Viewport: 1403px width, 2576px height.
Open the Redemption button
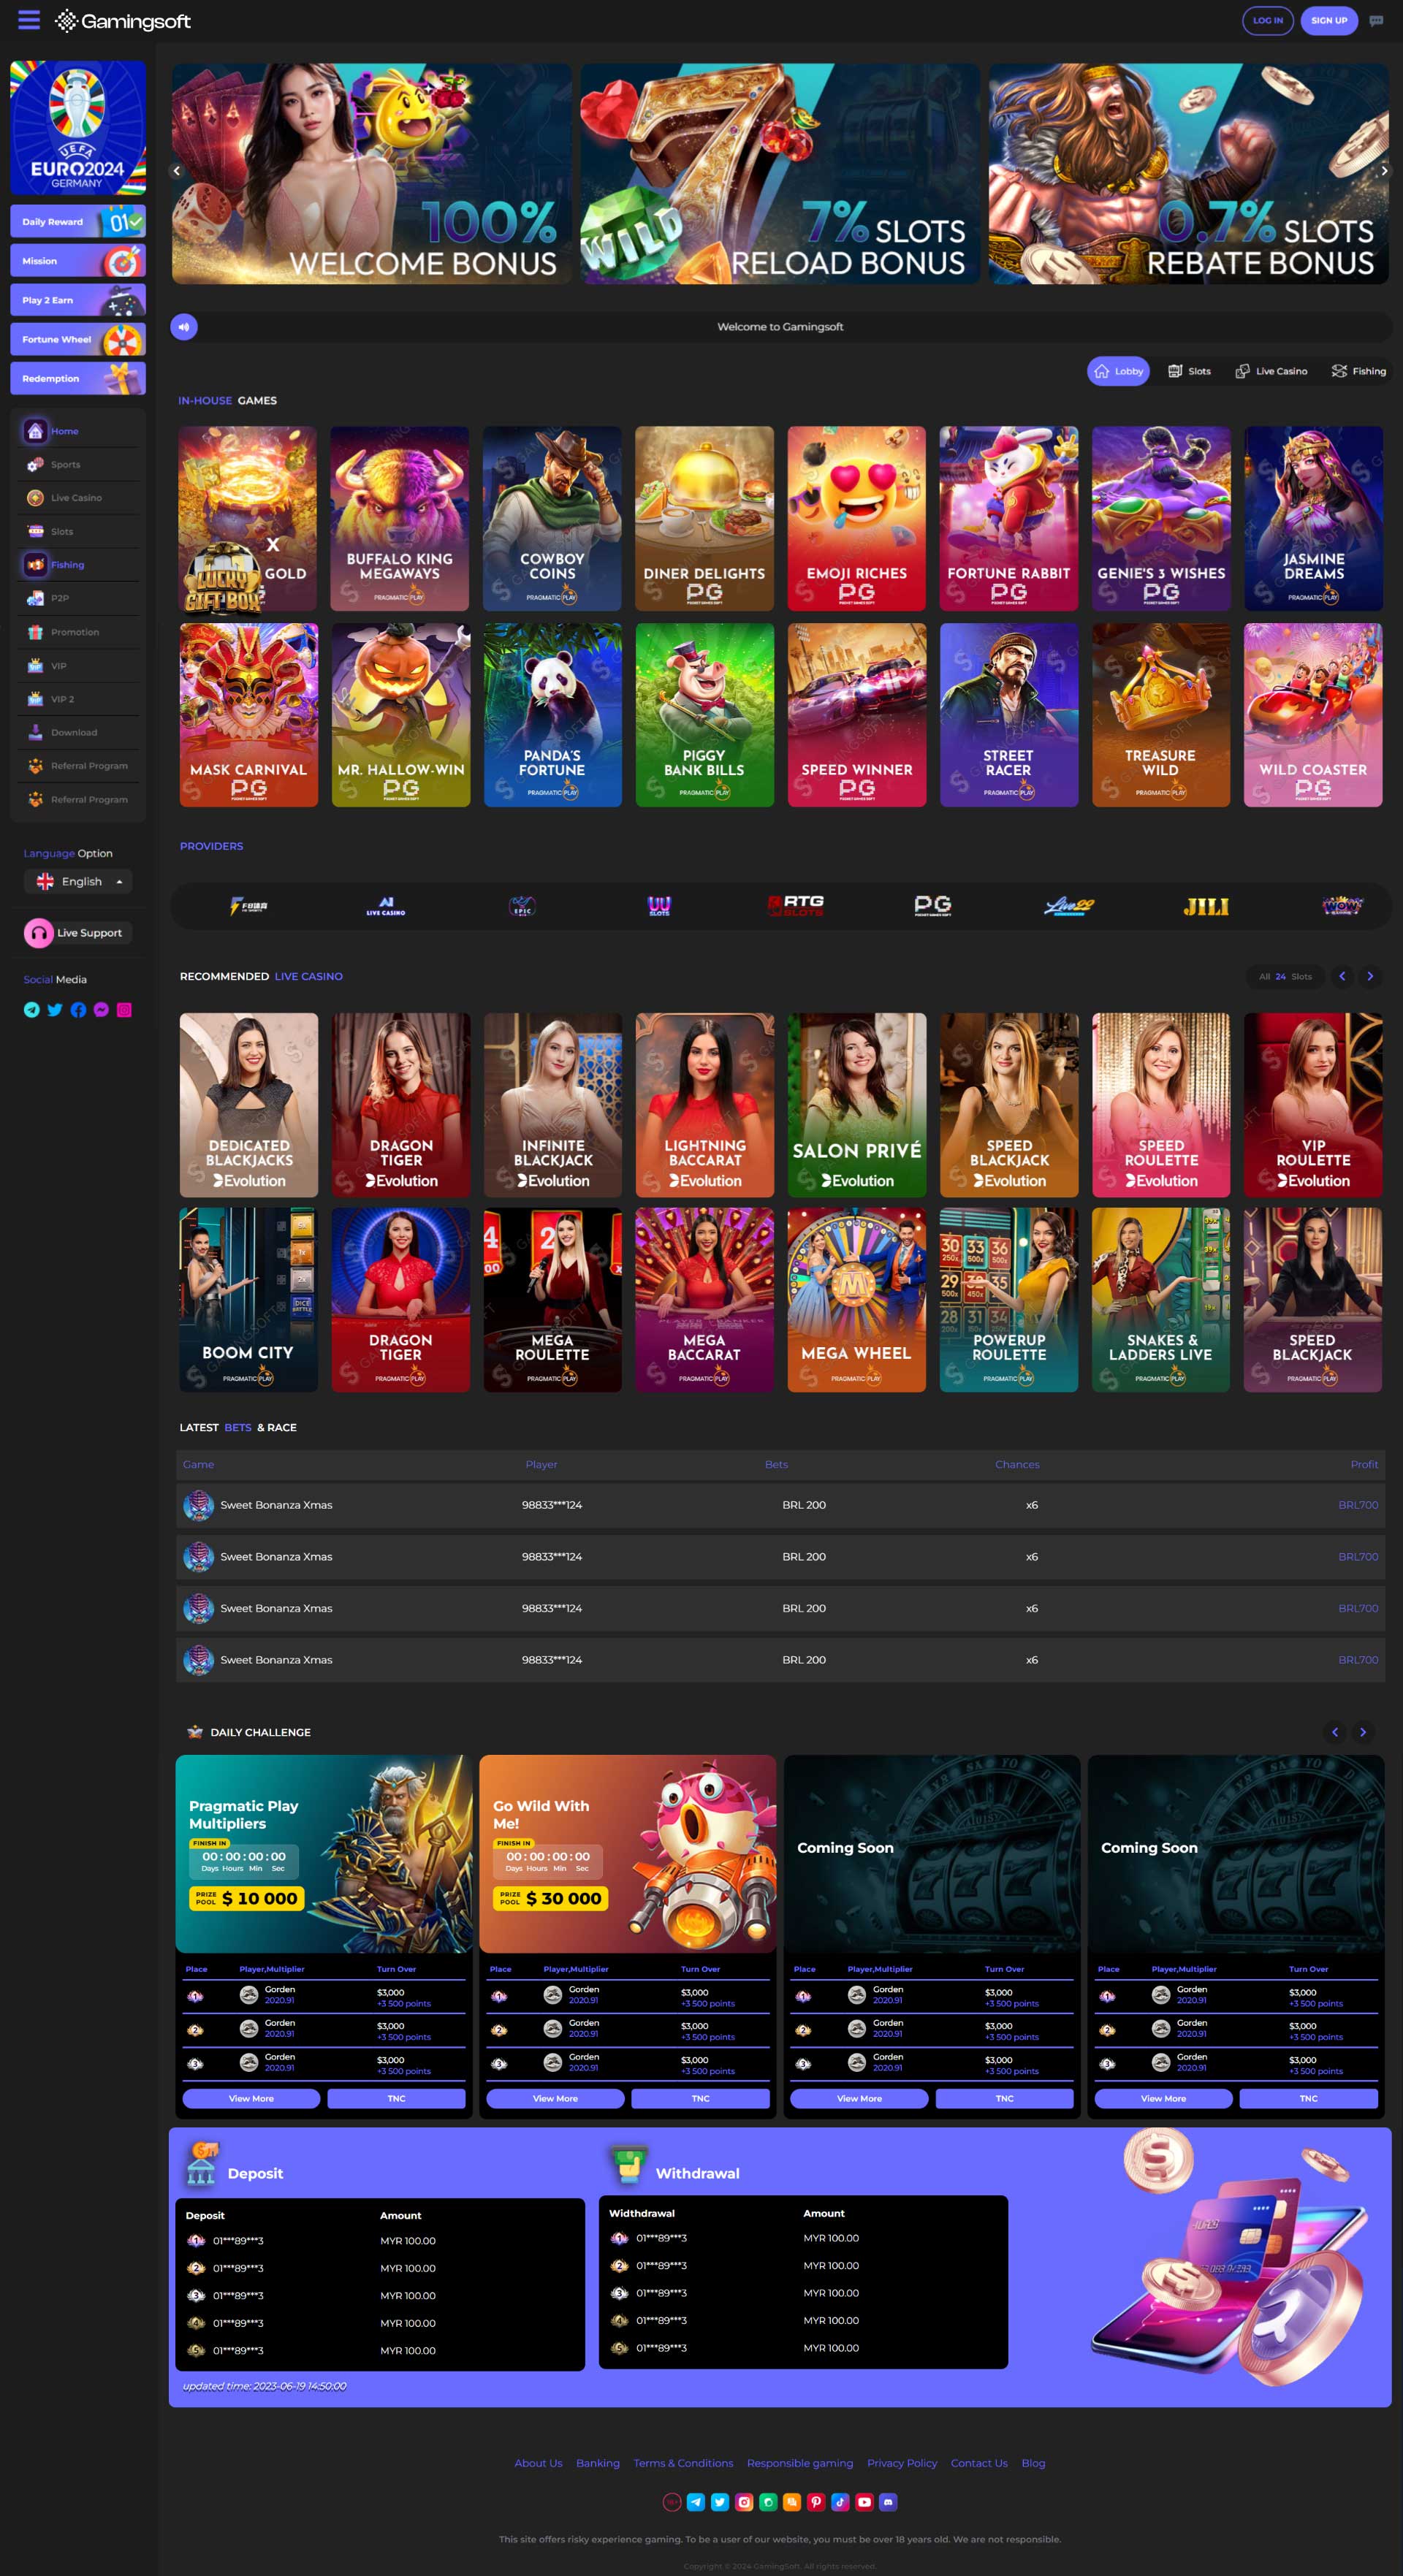pos(78,378)
